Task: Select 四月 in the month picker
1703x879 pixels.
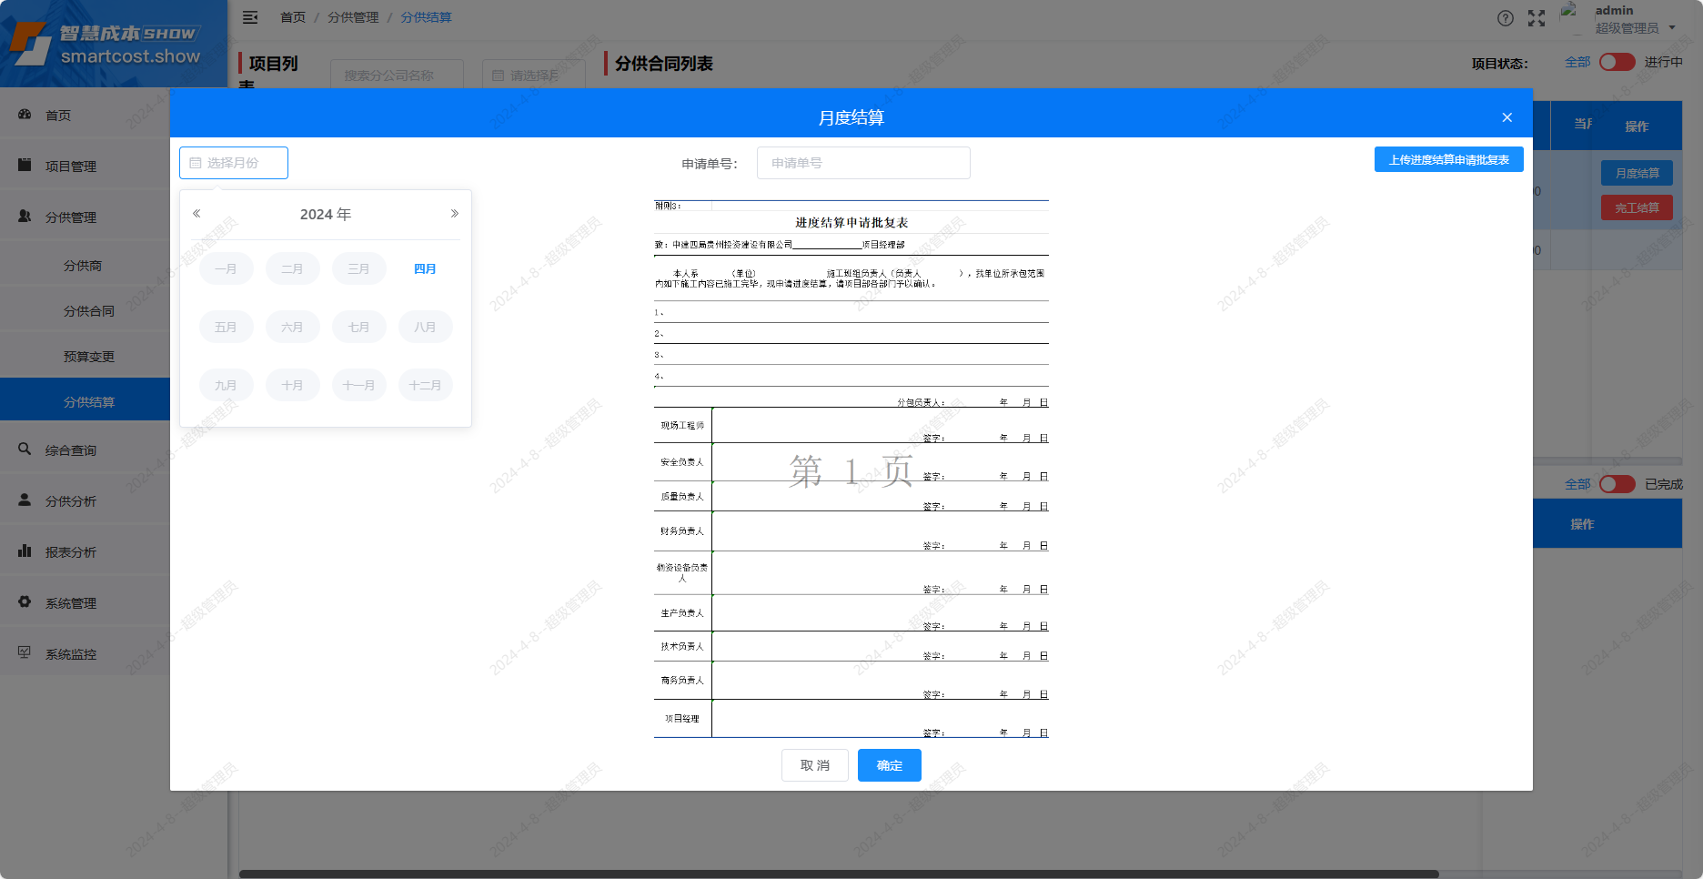Action: (425, 269)
